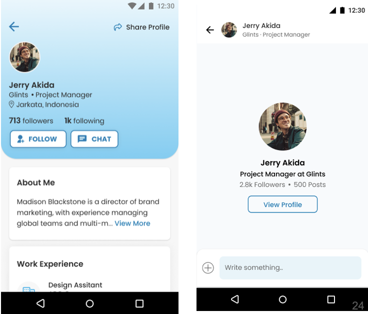Click the Share Profile arrow icon

118,27
